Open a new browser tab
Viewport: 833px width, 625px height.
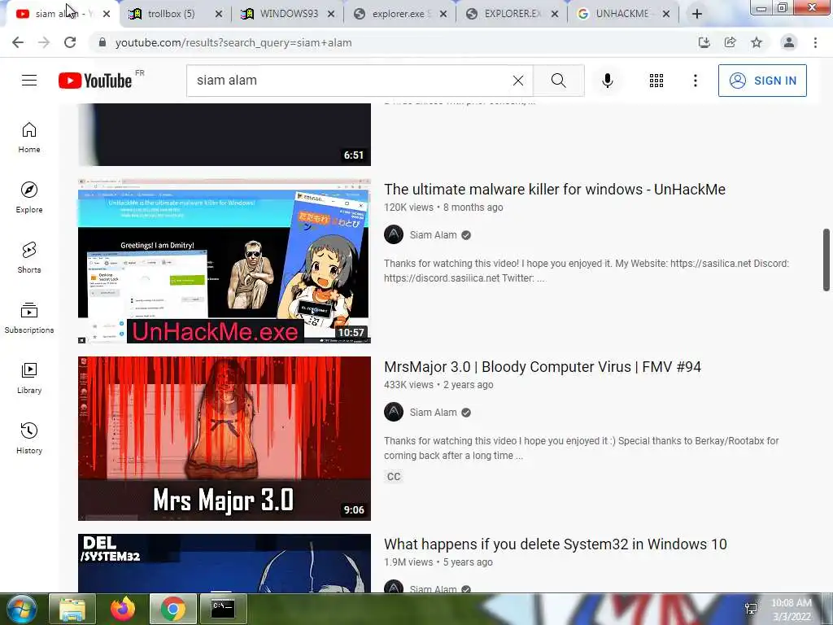coord(697,14)
